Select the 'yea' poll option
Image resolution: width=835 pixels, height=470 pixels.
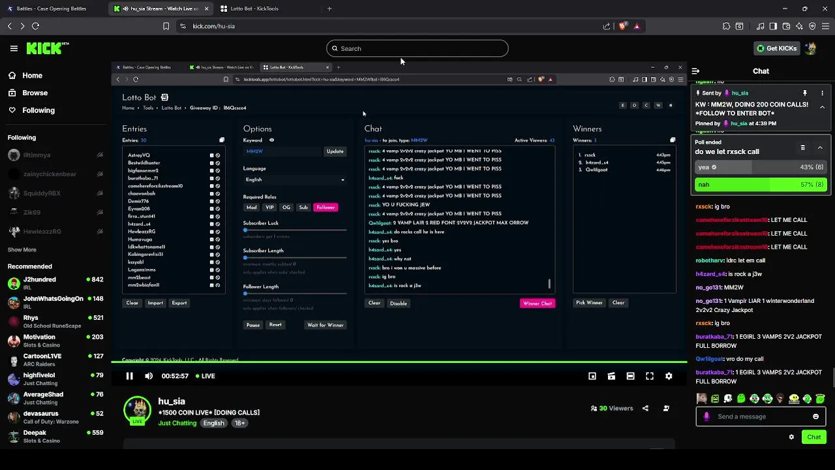[761, 167]
